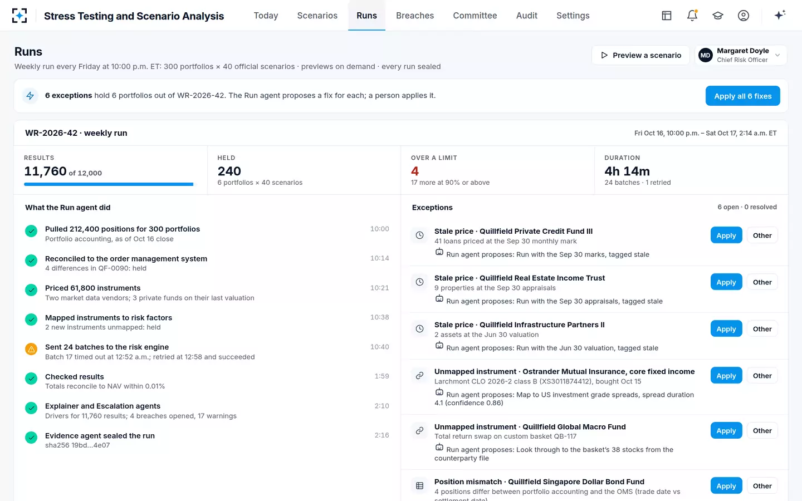The height and width of the screenshot is (501, 802).
Task: Click the clock icon for Quillfield Infrastructure Partners II
Action: 420,329
